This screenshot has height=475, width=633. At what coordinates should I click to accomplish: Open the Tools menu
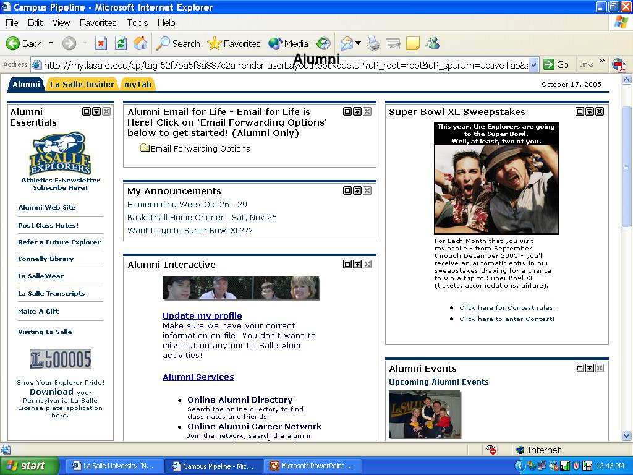point(137,23)
